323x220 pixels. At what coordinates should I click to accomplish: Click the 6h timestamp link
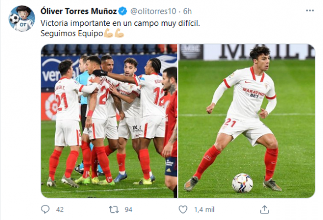point(187,11)
